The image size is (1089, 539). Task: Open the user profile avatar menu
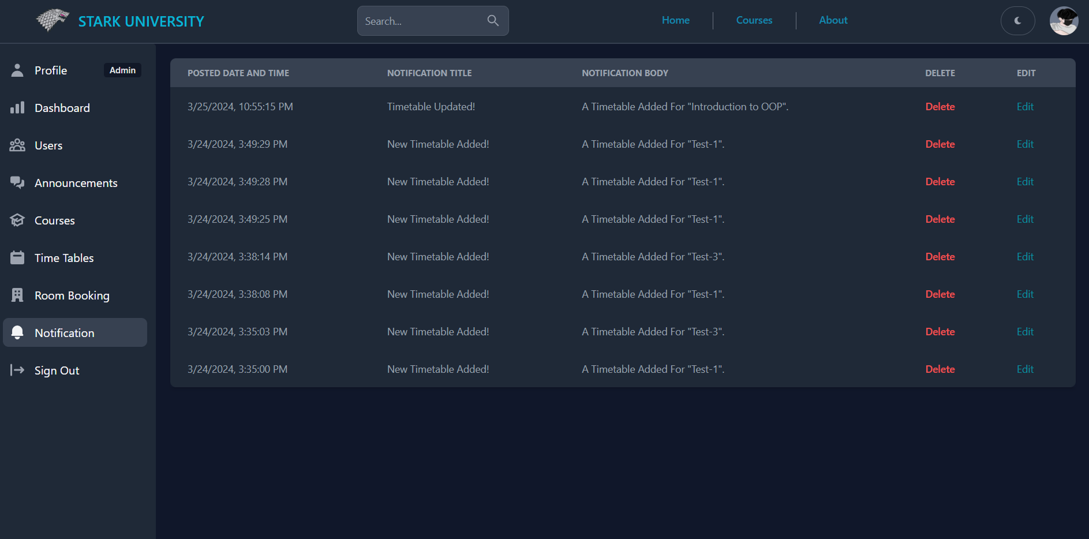pyautogui.click(x=1064, y=21)
